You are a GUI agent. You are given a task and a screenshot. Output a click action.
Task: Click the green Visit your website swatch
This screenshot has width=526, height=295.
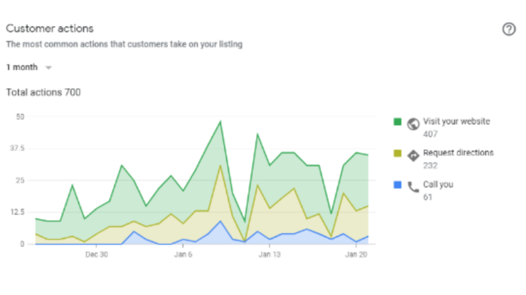click(x=398, y=122)
